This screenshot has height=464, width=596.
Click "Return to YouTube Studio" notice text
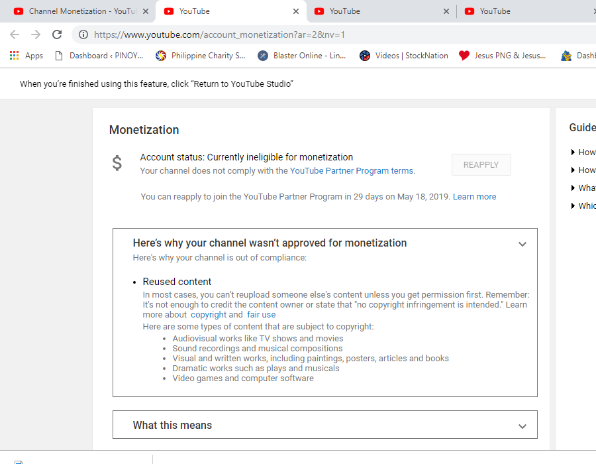(156, 84)
